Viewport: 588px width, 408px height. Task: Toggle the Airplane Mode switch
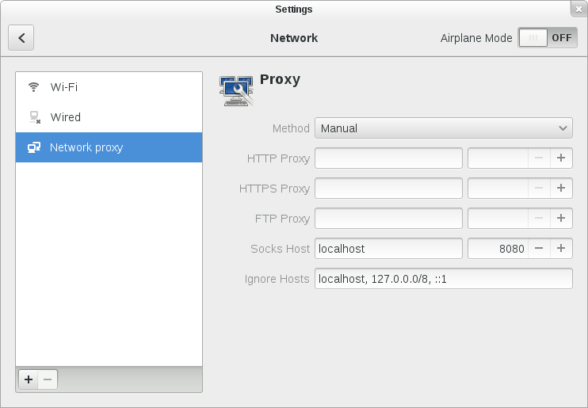coord(547,37)
